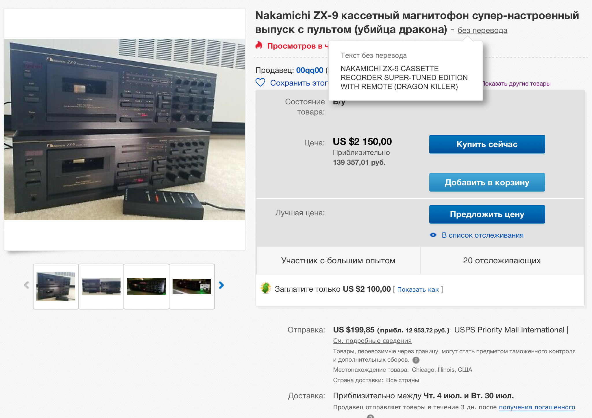Select second thumbnail of side-by-side decks
Image resolution: width=592 pixels, height=418 pixels.
[101, 286]
